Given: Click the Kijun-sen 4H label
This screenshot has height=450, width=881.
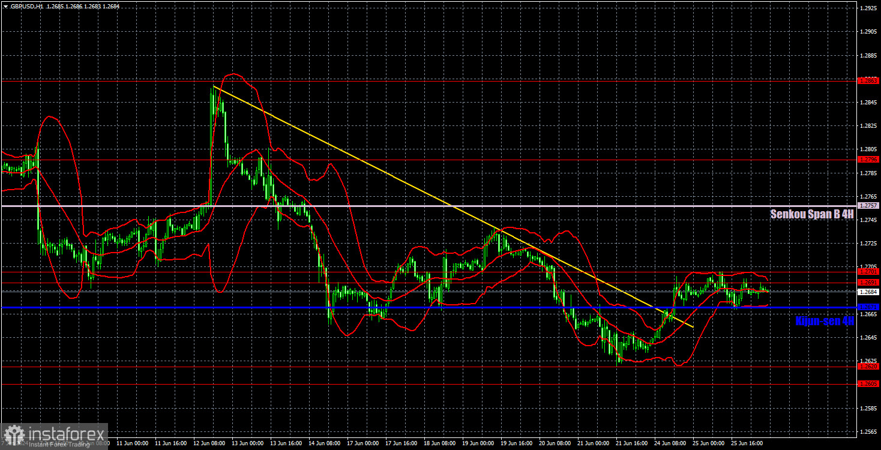Looking at the screenshot, I should (x=825, y=321).
